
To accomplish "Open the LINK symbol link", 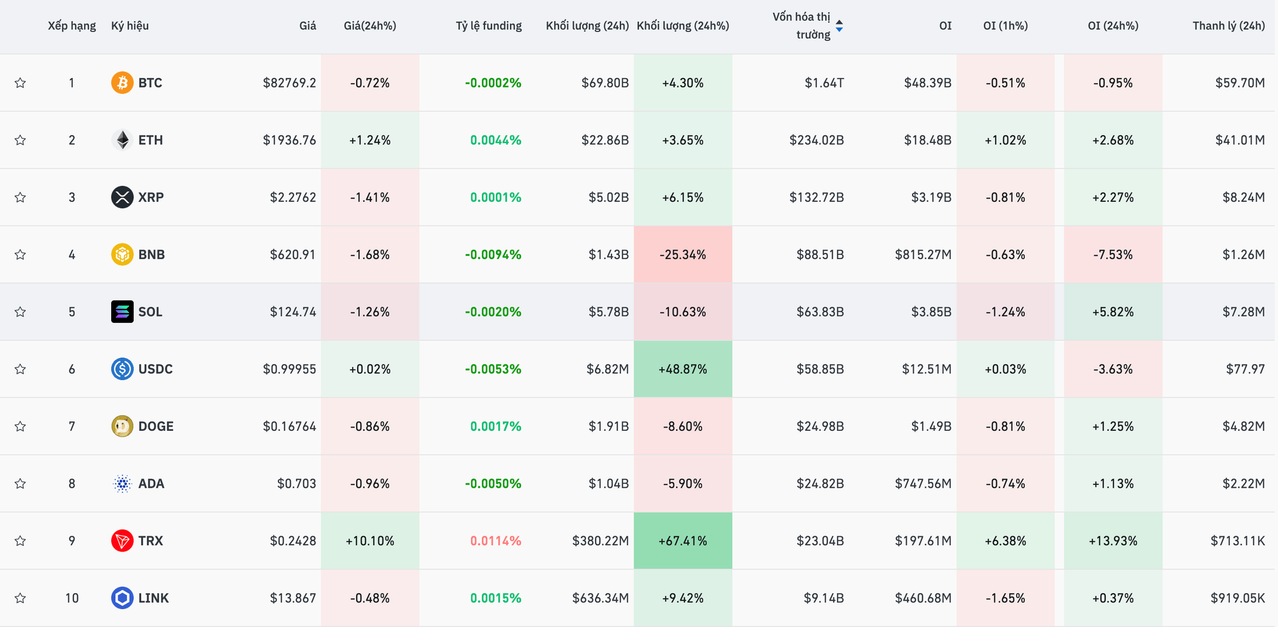I will point(153,598).
